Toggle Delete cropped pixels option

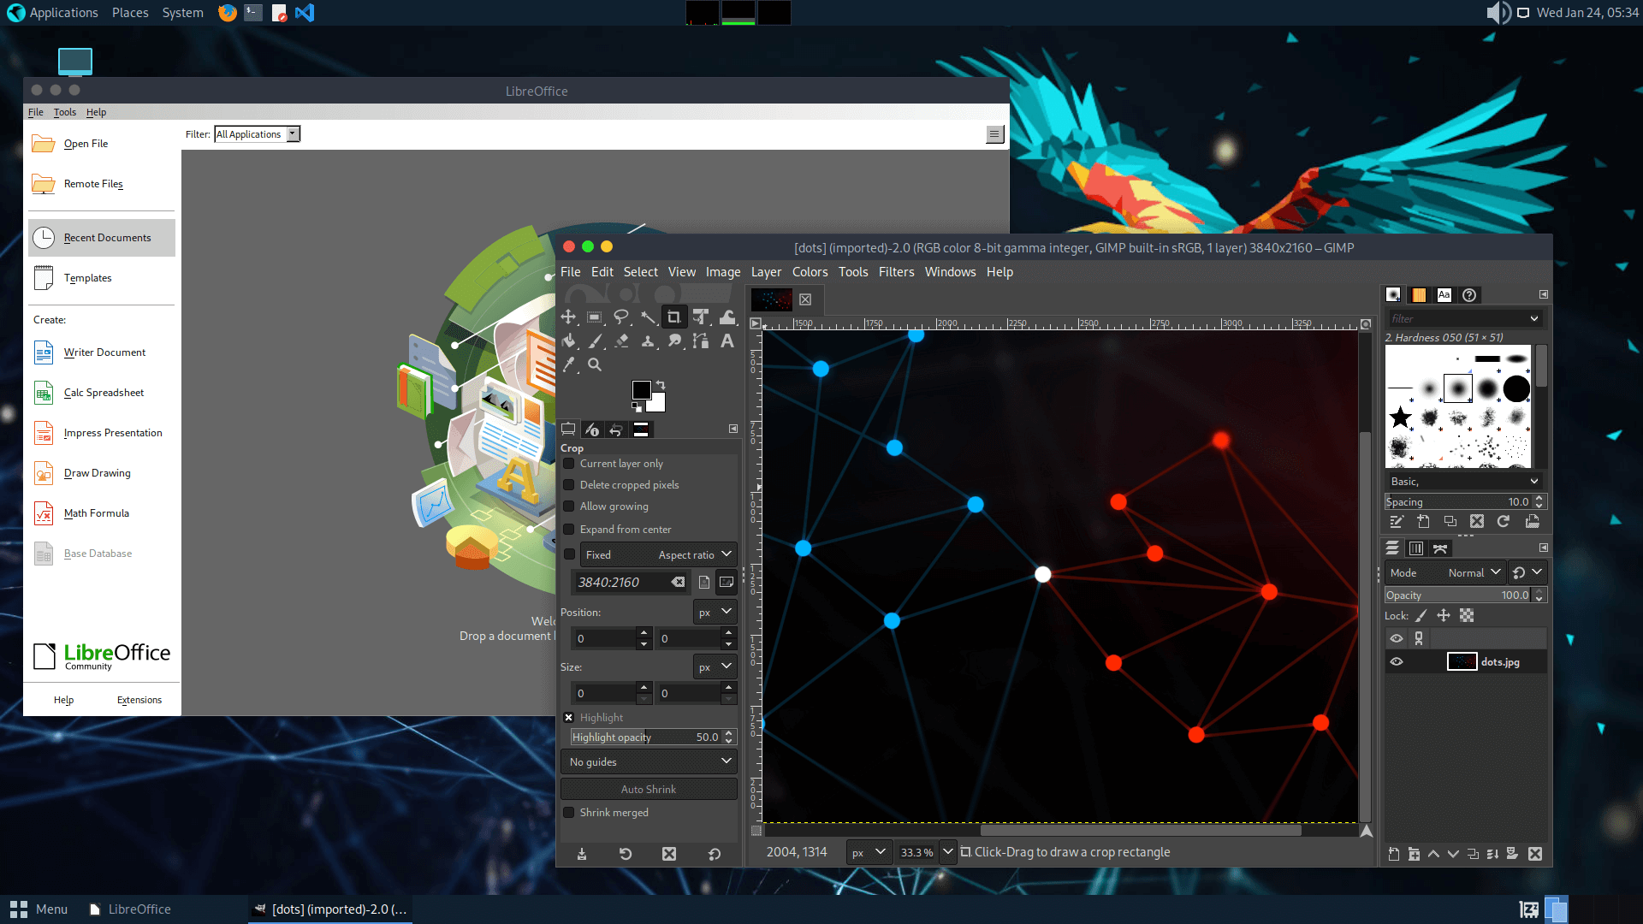pos(569,485)
